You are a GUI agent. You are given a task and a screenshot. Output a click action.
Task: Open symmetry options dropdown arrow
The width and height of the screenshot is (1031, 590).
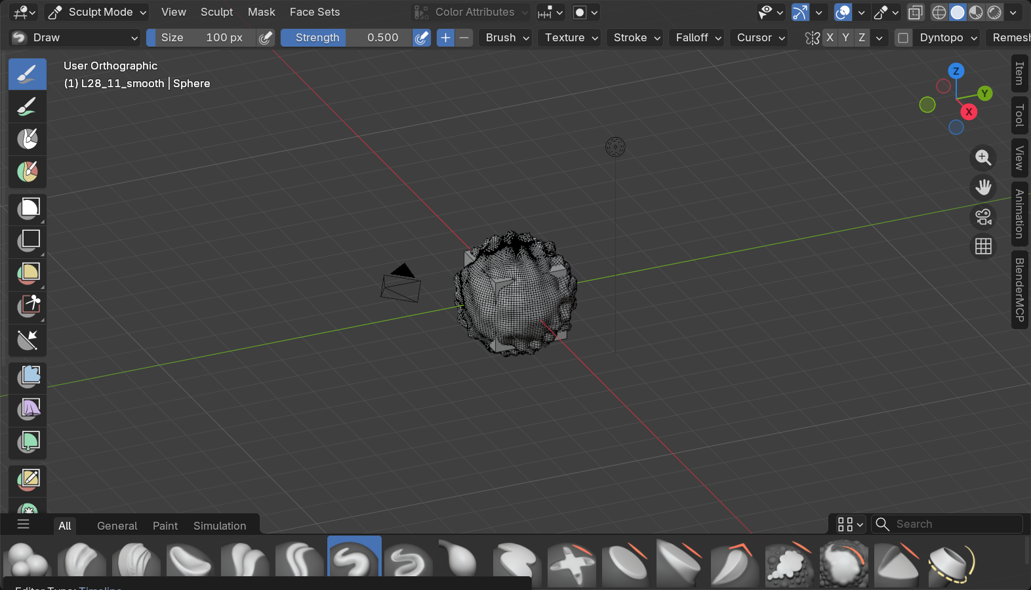coord(879,38)
